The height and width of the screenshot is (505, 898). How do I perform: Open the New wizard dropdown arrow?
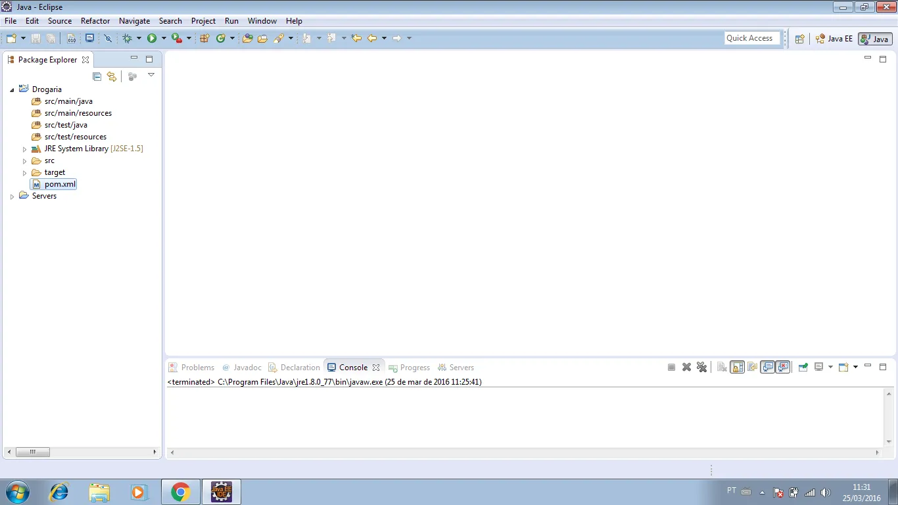pyautogui.click(x=23, y=38)
